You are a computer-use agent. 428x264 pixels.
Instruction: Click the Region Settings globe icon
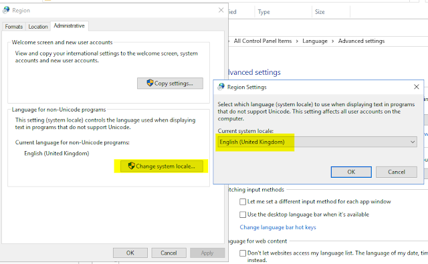pyautogui.click(x=221, y=87)
